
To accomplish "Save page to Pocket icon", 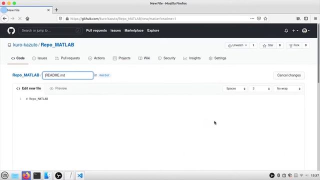I will point(259,18).
